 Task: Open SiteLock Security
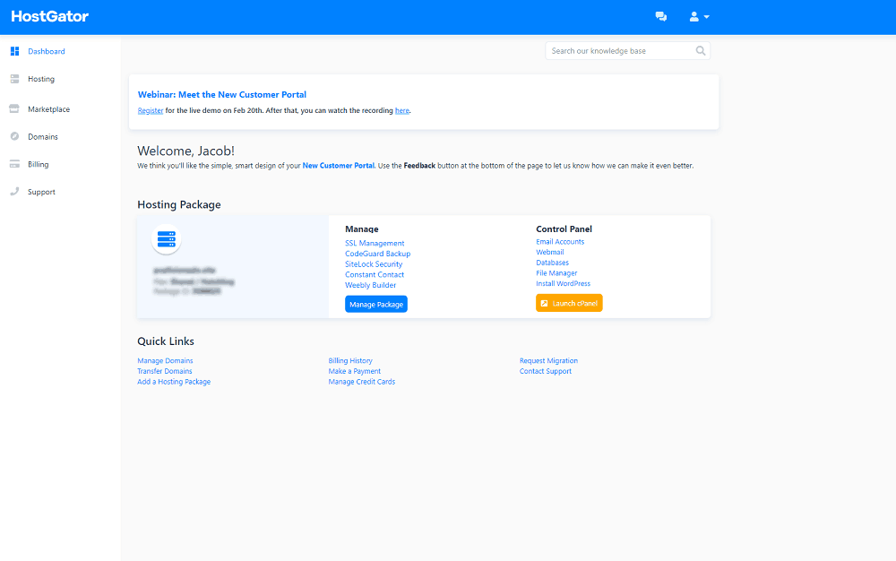[374, 264]
